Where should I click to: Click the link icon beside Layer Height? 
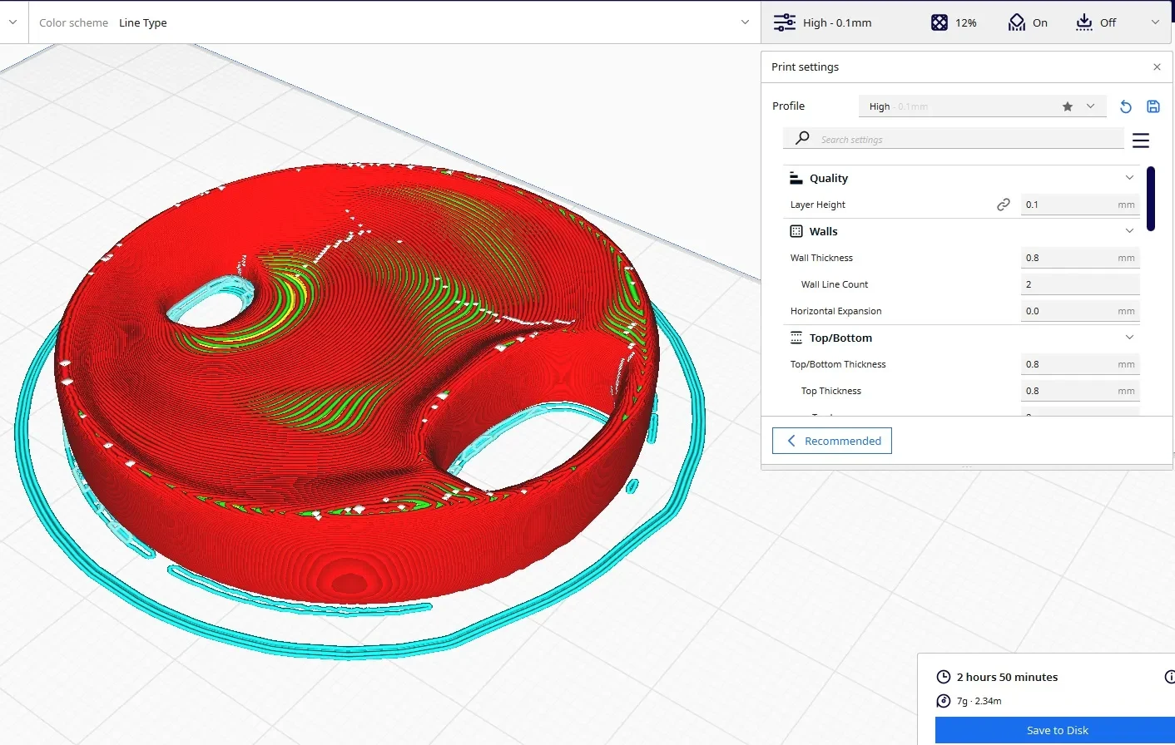pyautogui.click(x=1004, y=205)
